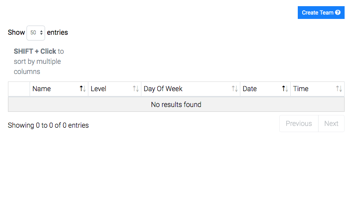Click the Showing 0 to 0 entries text
Viewport: 353px width, 203px height.
48,125
